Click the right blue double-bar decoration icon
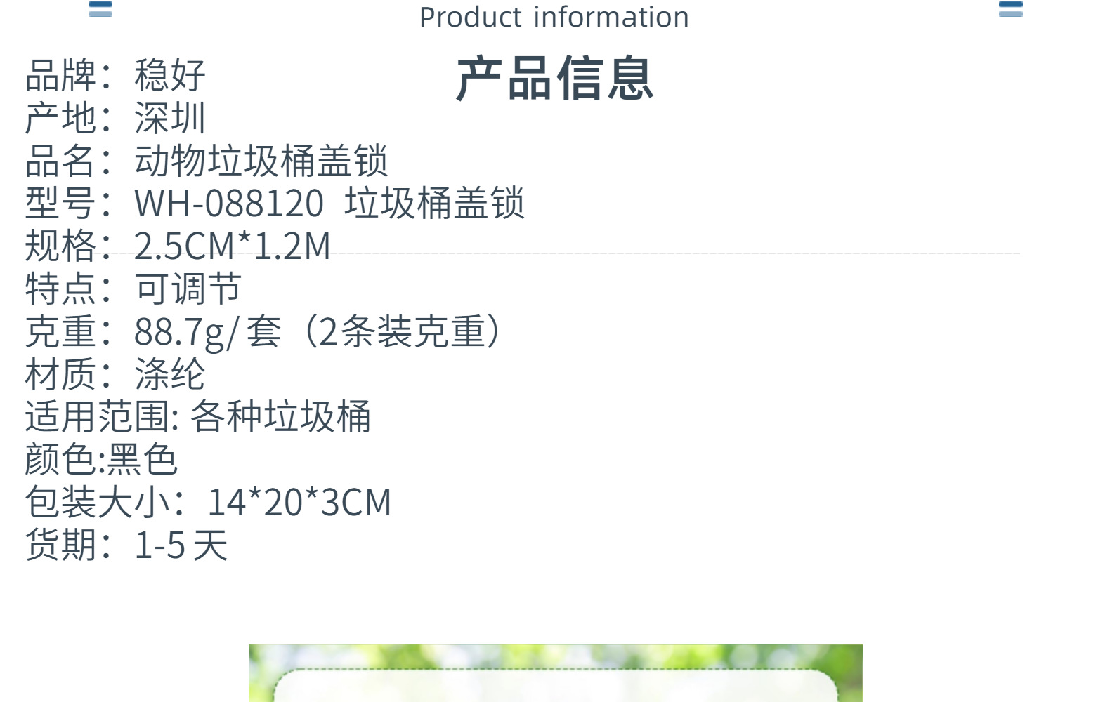The width and height of the screenshot is (1110, 702). 1010,8
